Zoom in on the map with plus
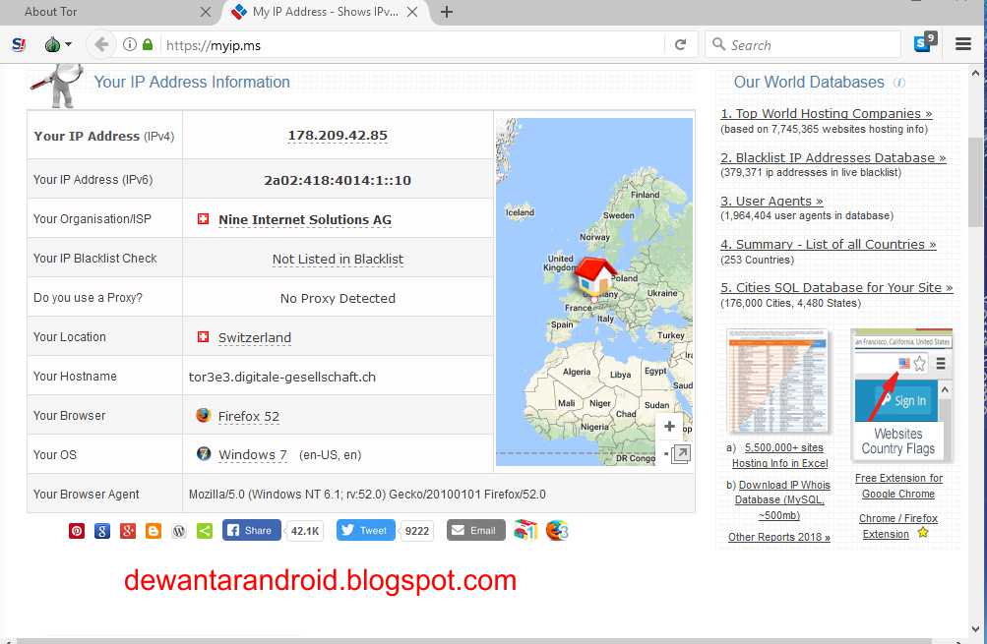The image size is (987, 644). click(669, 427)
